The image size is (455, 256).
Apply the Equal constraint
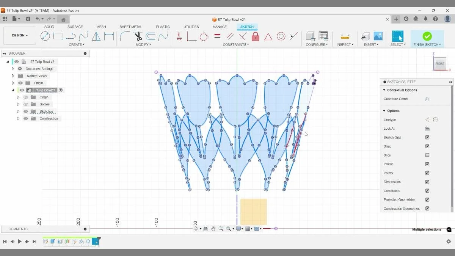(x=217, y=36)
